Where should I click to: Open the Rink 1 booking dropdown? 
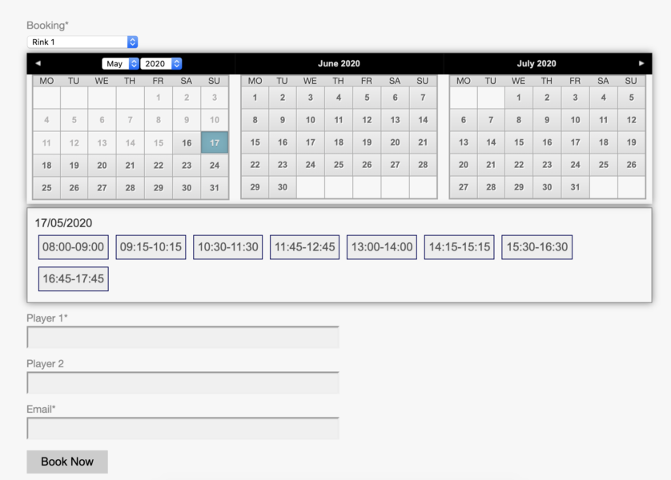pos(82,42)
